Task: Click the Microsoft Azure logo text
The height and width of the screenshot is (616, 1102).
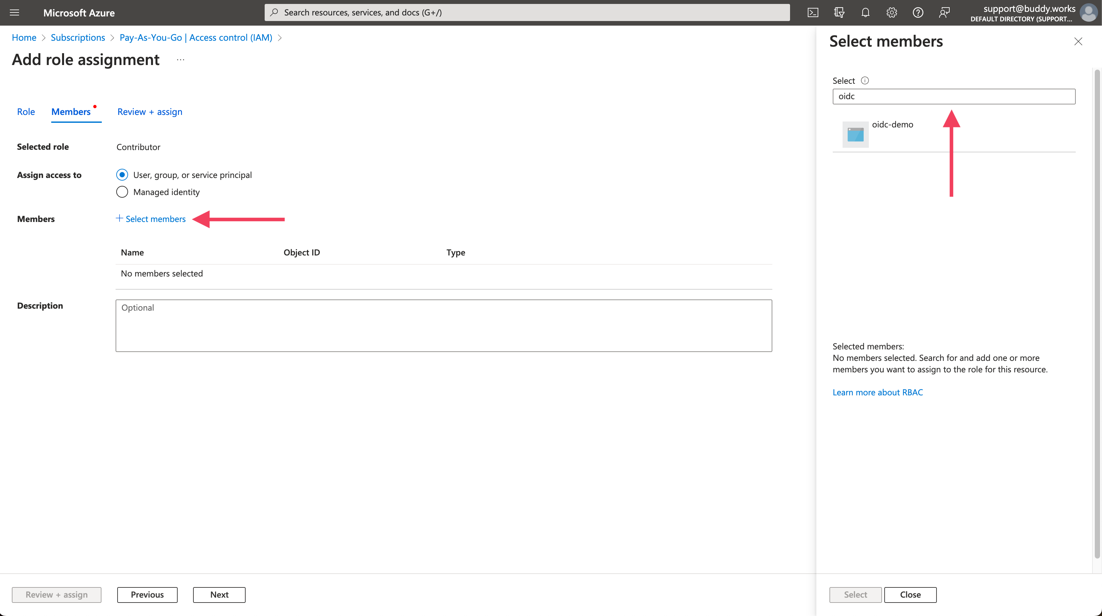Action: pyautogui.click(x=79, y=13)
